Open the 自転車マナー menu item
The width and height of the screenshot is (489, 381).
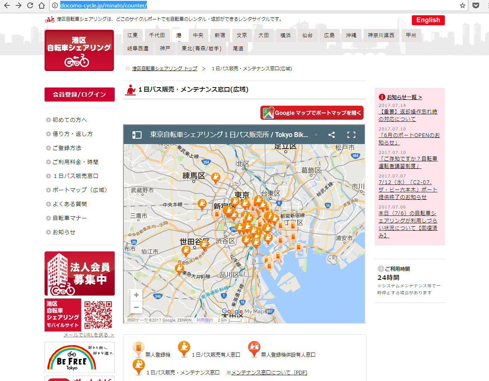70,218
